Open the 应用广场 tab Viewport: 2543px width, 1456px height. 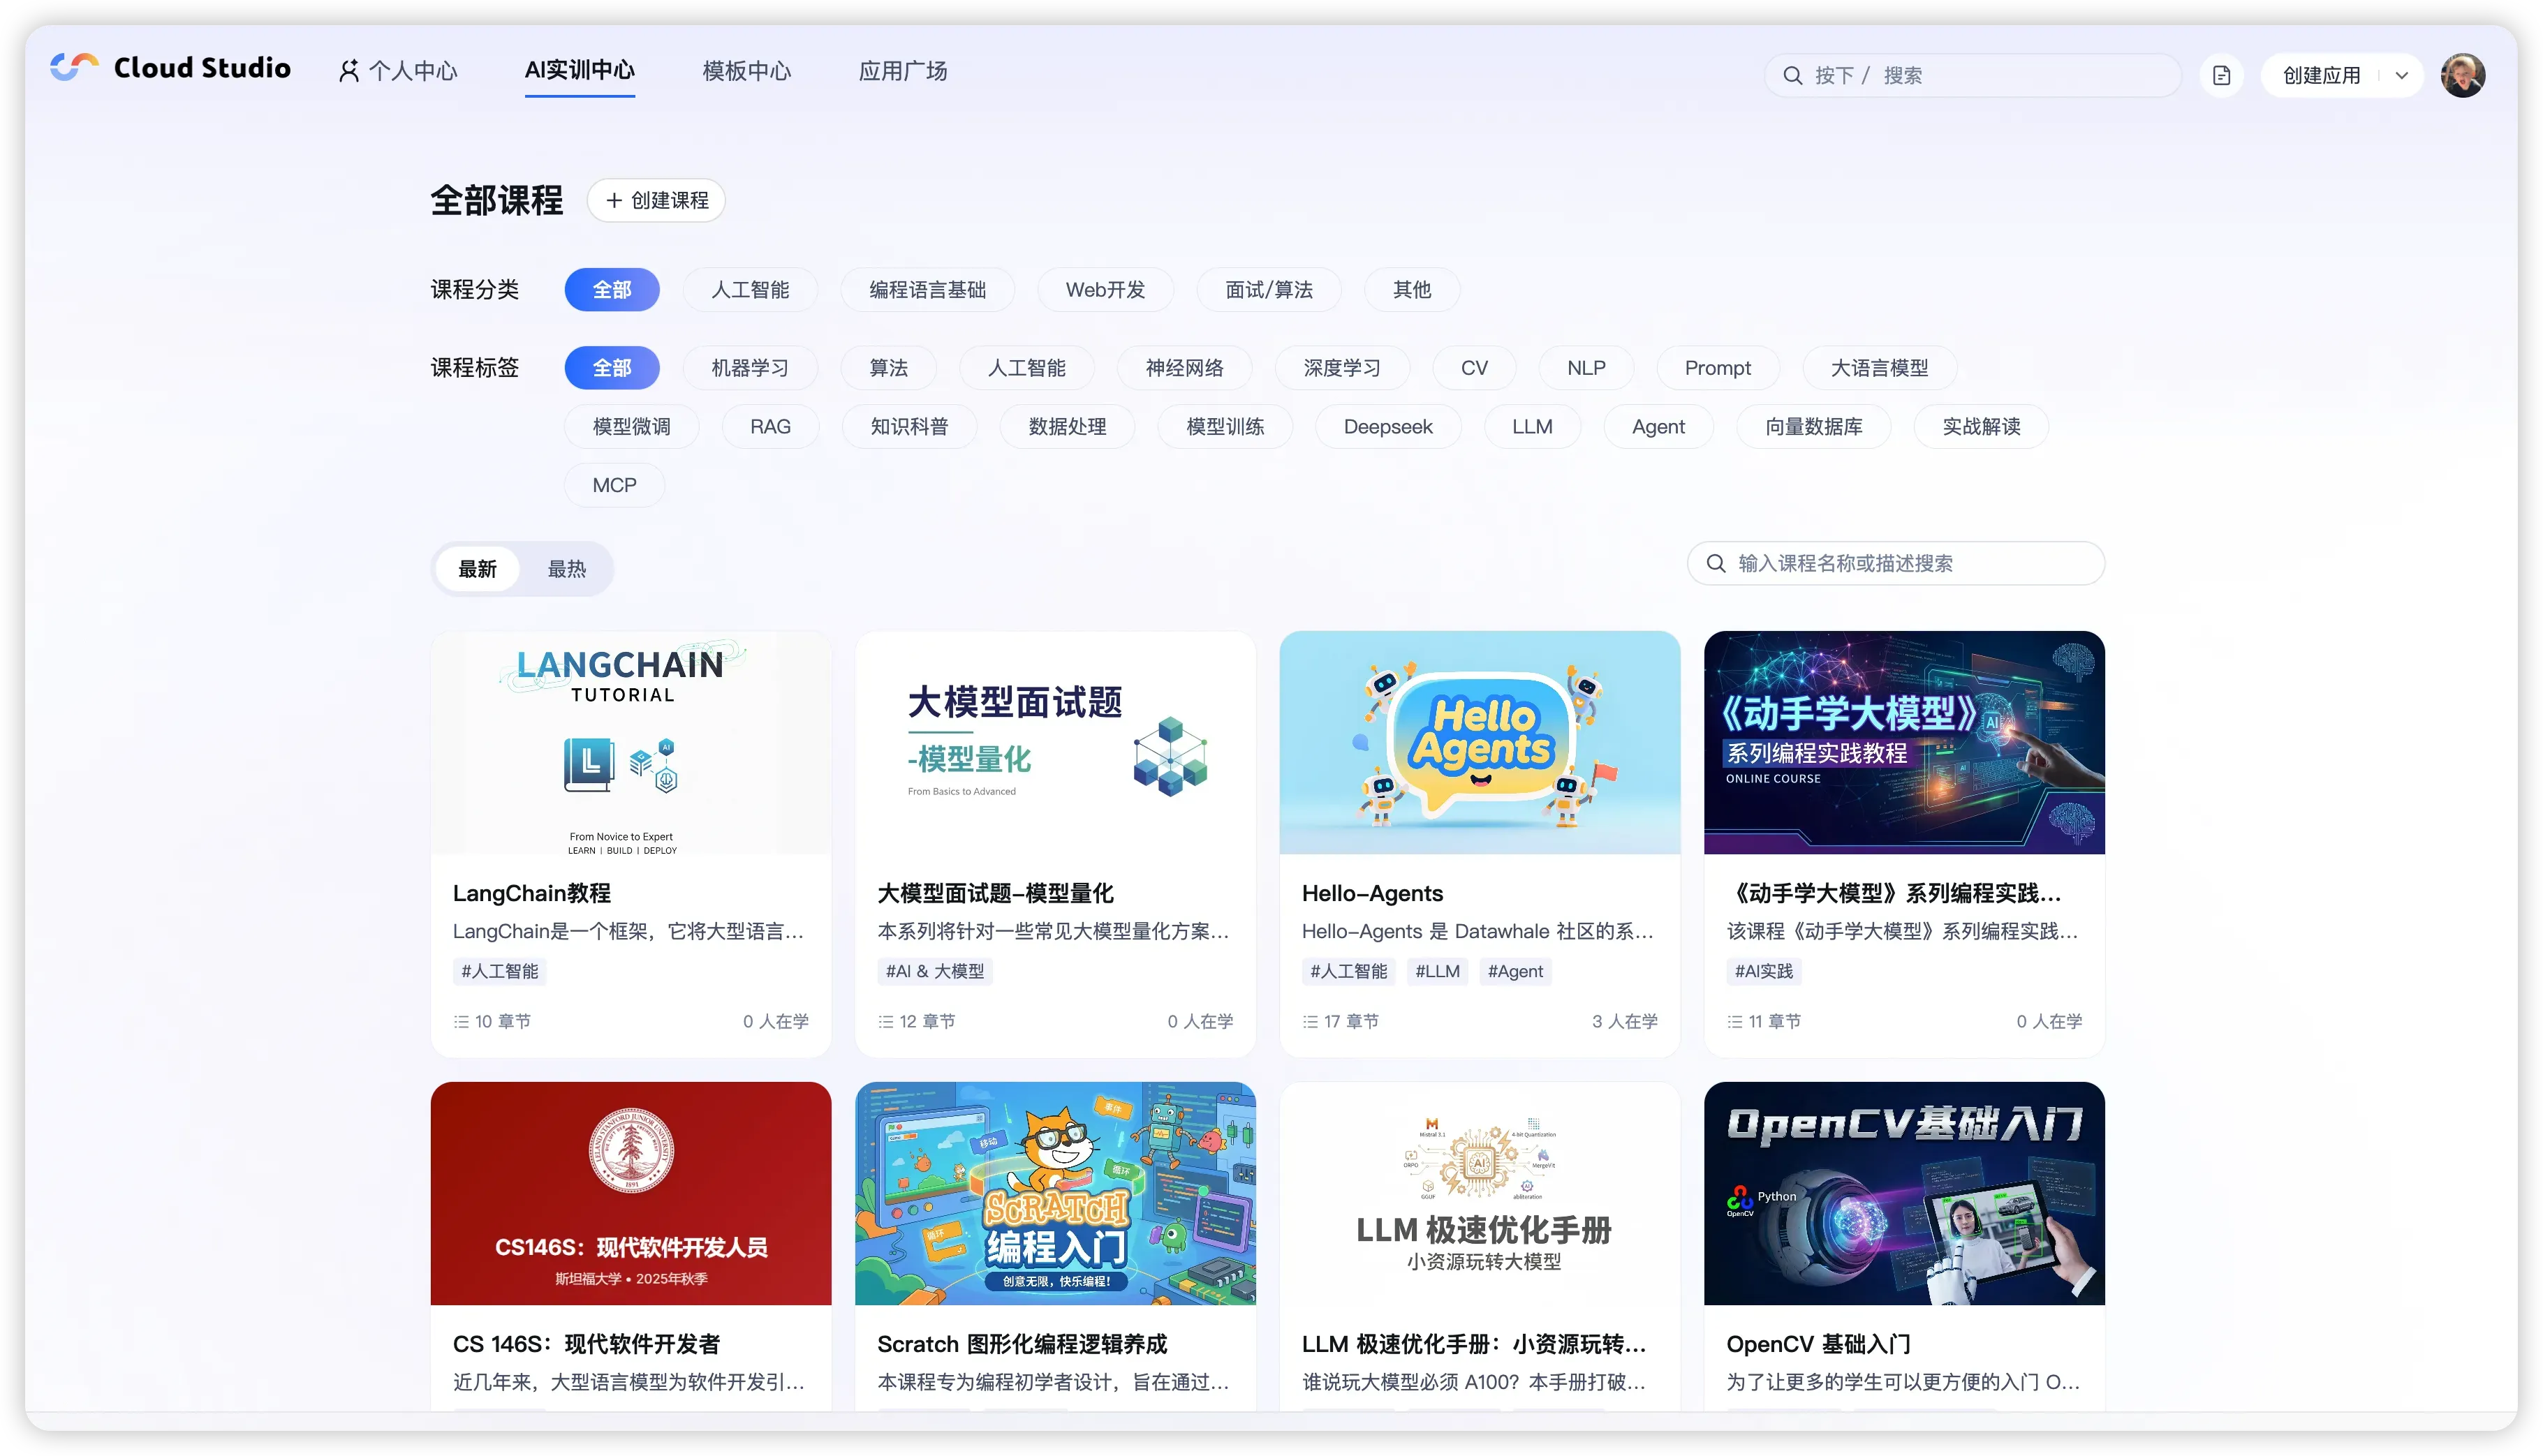click(902, 71)
